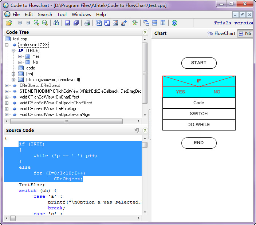Tile windows vertically using the toolbar icon
The width and height of the screenshot is (256, 225).
pyautogui.click(x=163, y=23)
